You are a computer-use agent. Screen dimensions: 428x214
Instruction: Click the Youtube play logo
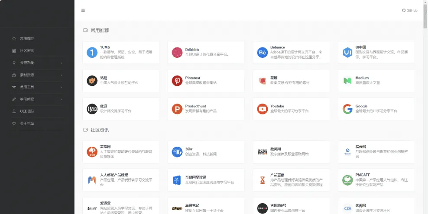pos(263,109)
